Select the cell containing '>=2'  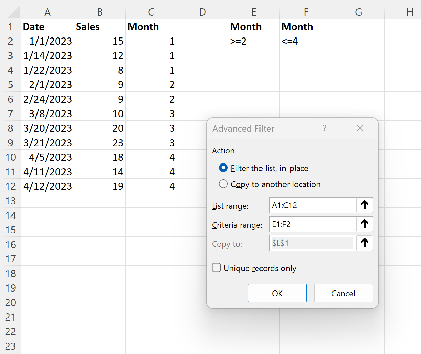(254, 41)
